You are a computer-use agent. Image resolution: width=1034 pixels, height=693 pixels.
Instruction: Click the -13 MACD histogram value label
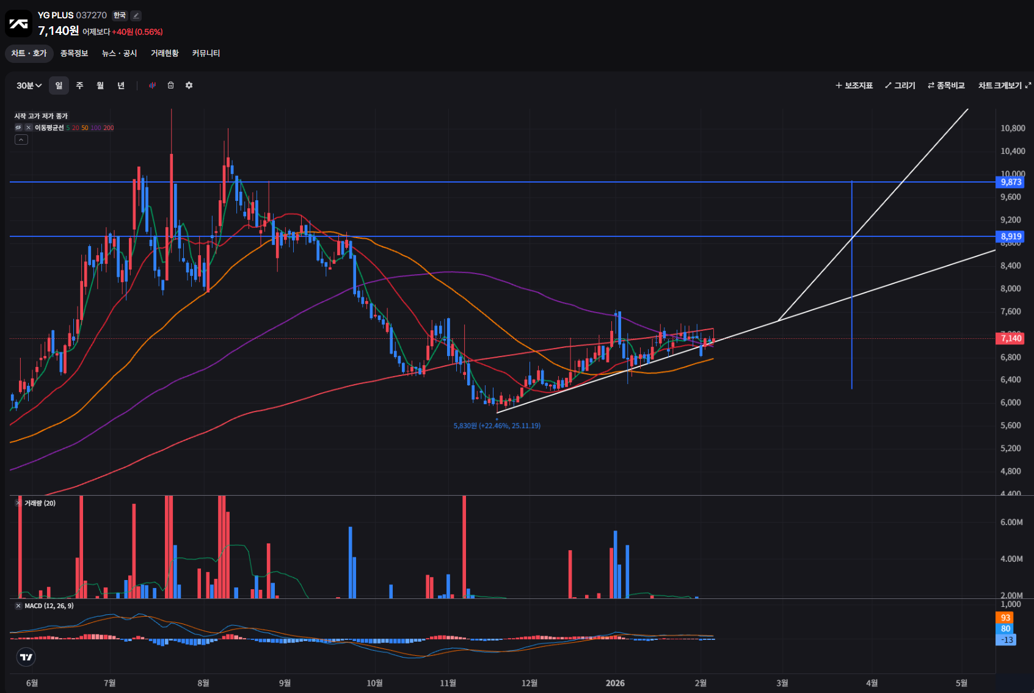coord(1007,640)
